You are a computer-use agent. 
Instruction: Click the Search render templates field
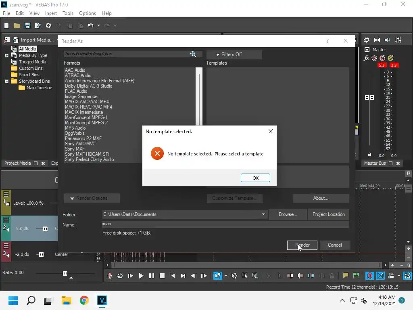[x=126, y=54]
